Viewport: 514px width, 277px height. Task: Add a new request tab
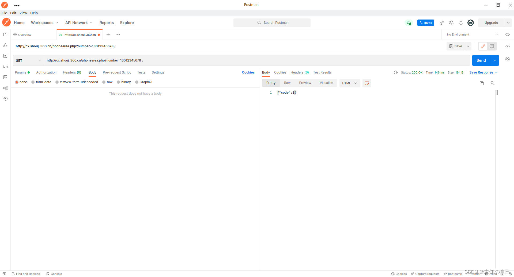(108, 34)
